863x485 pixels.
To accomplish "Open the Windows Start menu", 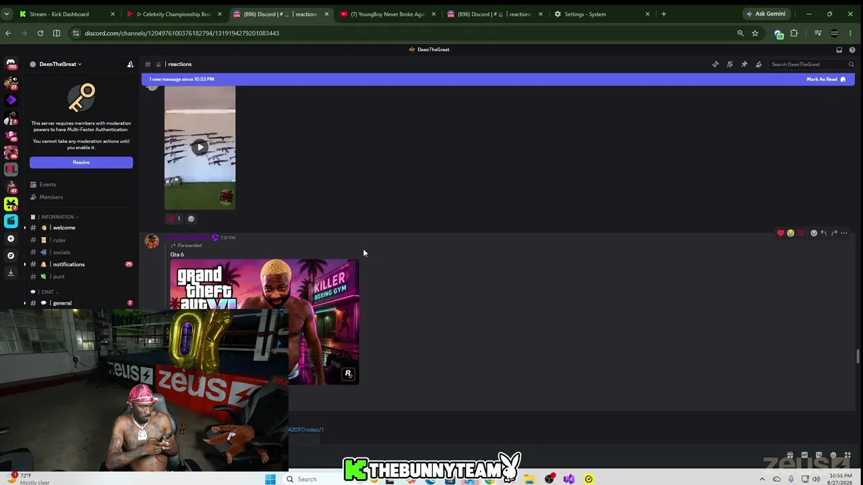I will tap(270, 479).
